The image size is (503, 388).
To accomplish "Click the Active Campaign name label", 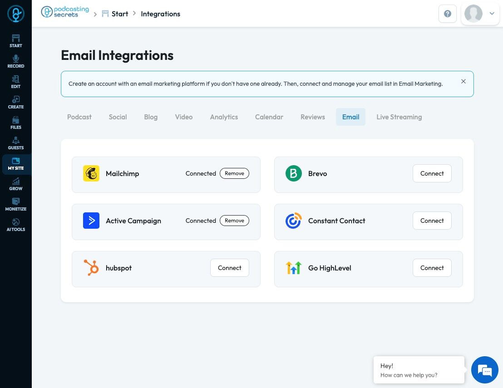I will 133,221.
